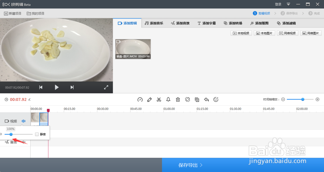
Task: Click the bell marker icon
Action: click(x=168, y=100)
